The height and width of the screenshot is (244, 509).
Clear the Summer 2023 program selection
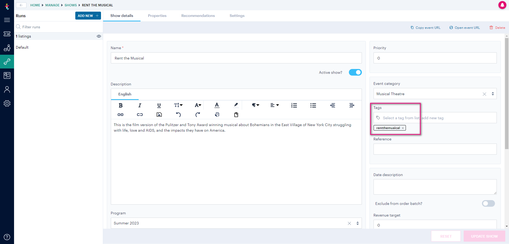349,223
